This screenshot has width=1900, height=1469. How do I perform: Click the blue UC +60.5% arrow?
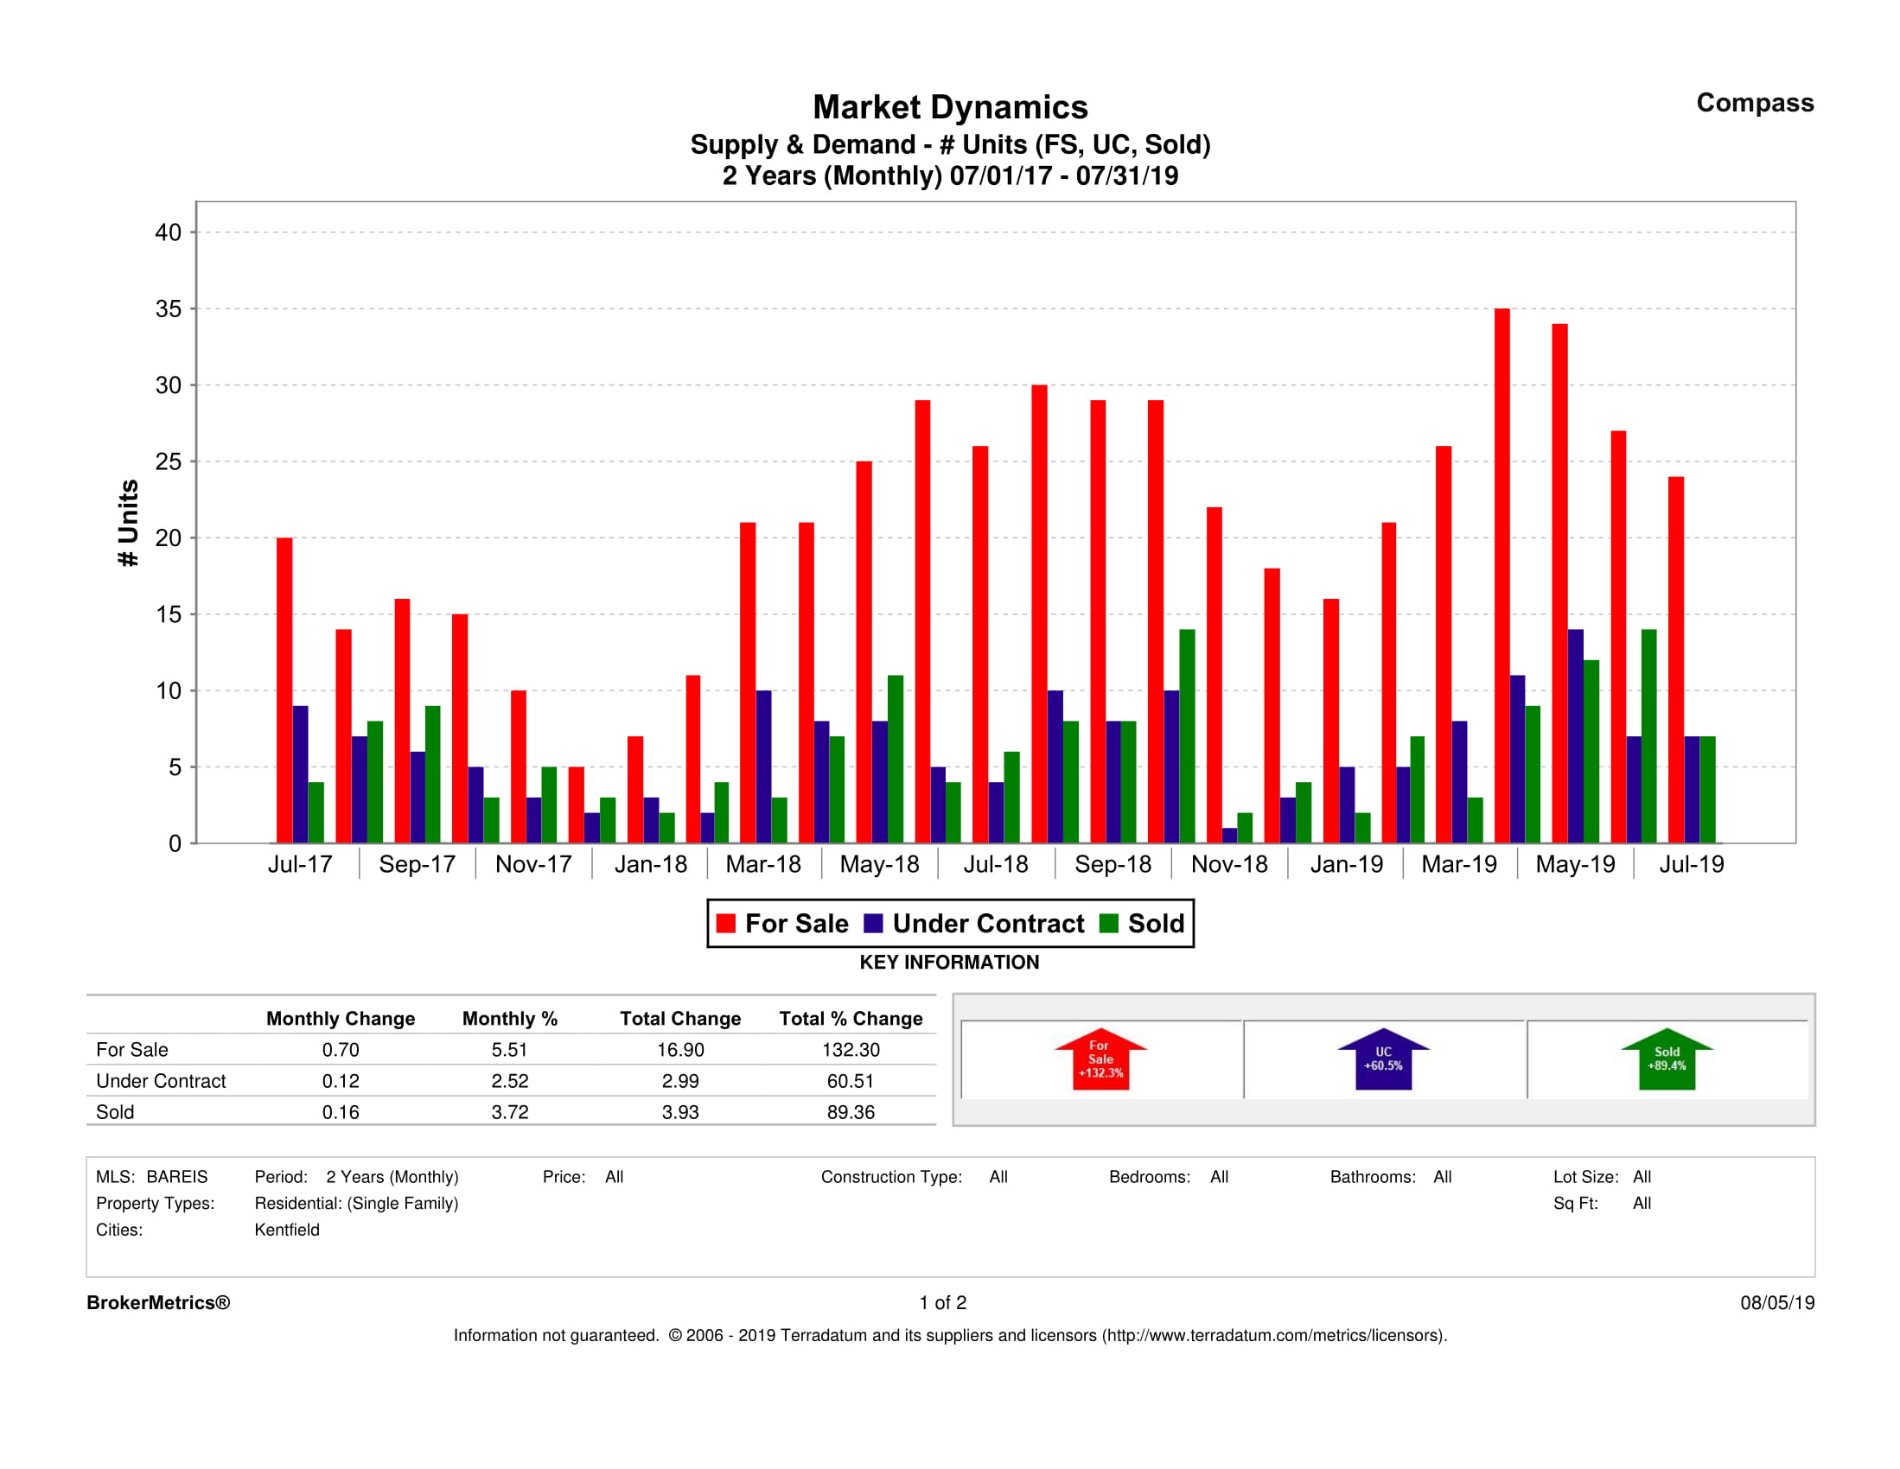pyautogui.click(x=1382, y=1060)
